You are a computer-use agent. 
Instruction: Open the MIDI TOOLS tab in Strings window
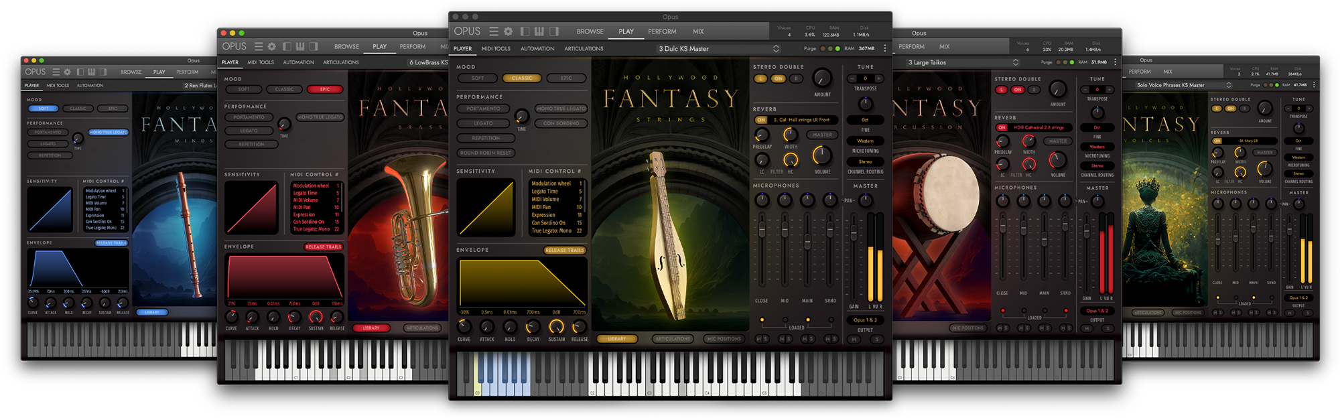click(x=496, y=49)
